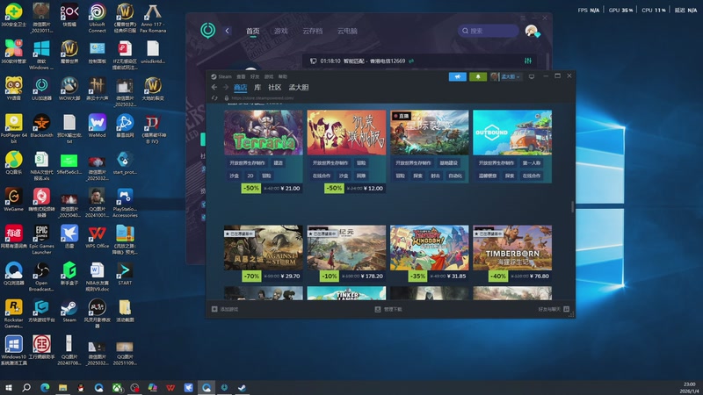Open the 好友 menu in Steam
This screenshot has width=703, height=395.
[x=255, y=76]
